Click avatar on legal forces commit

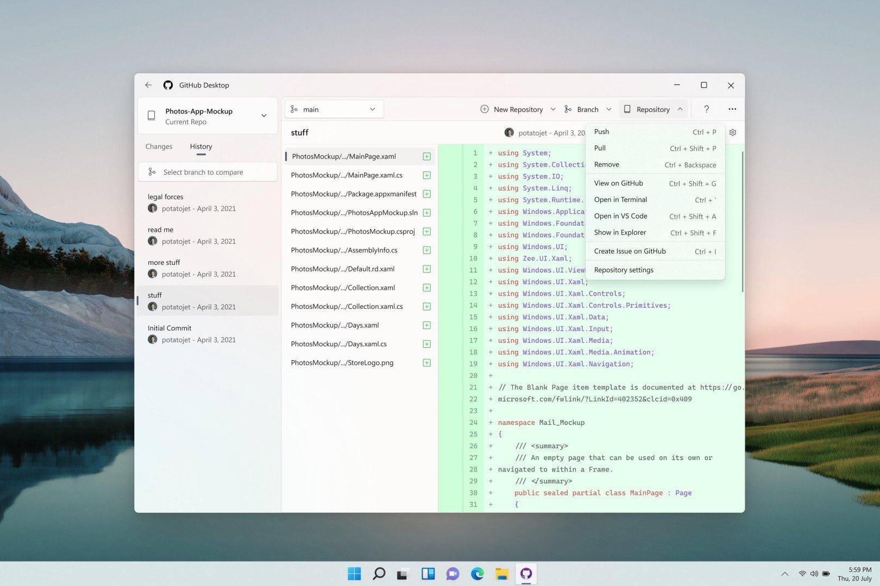(x=153, y=208)
